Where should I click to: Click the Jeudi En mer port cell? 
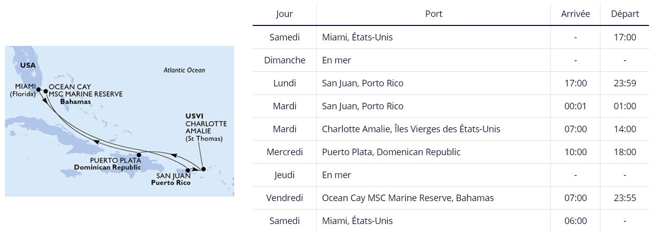coord(434,175)
